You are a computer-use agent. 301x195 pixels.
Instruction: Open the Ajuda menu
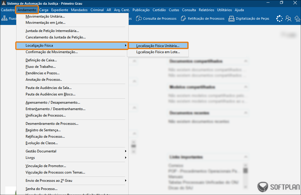(239, 10)
